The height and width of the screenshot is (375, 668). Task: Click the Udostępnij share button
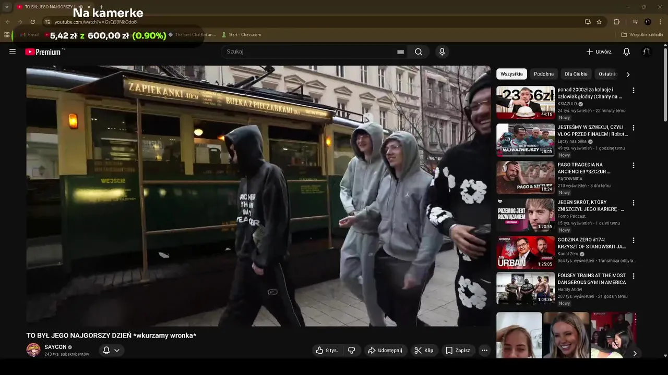tap(385, 351)
